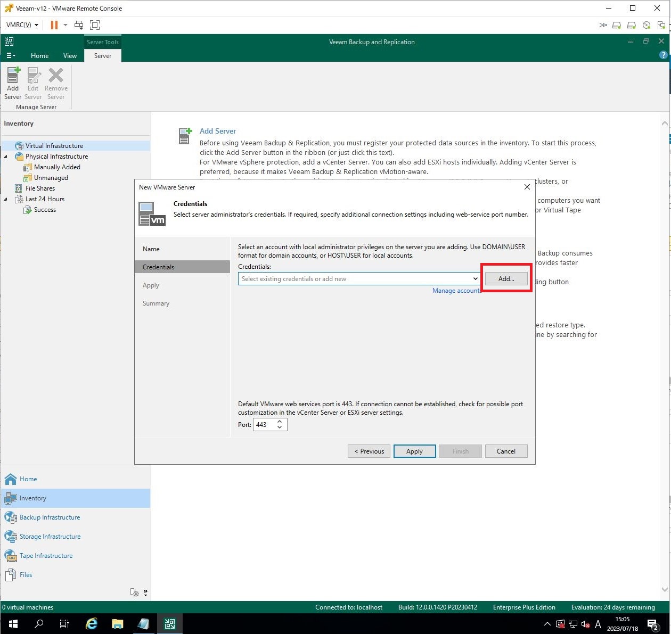671x634 pixels.
Task: Click the Veeam logo icon in title bar
Action: pyautogui.click(x=9, y=42)
